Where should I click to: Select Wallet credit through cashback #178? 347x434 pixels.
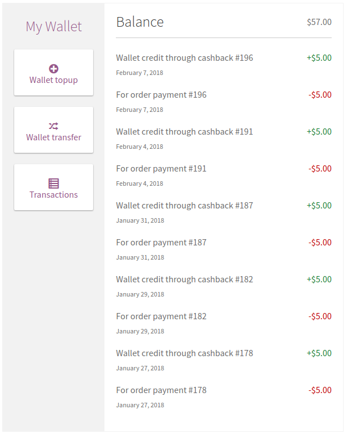185,353
